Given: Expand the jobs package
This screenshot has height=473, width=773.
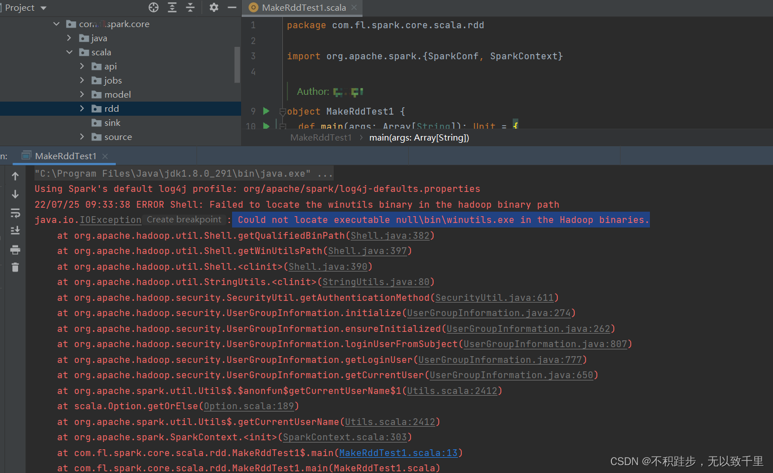Looking at the screenshot, I should [82, 81].
